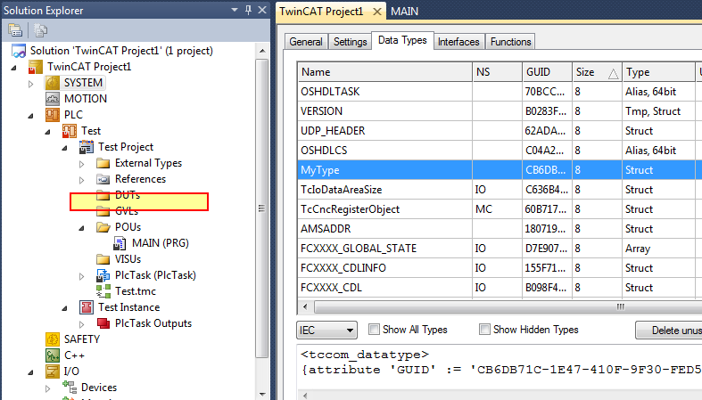702x400 pixels.
Task: Click the PLC node icon
Action: (x=53, y=115)
